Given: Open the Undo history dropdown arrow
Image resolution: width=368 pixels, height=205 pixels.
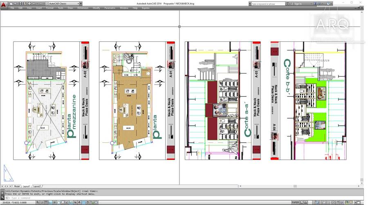Looking at the screenshot, I should point(37,4).
